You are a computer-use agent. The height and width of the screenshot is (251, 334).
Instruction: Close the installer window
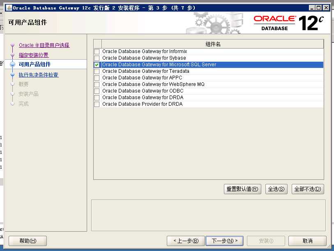pos(326,8)
